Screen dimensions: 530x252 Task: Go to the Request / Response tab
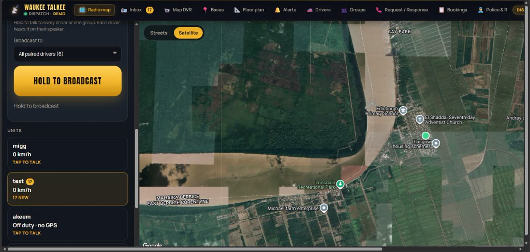coord(402,10)
